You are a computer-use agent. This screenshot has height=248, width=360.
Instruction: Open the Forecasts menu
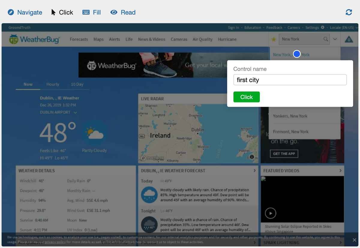(x=79, y=39)
